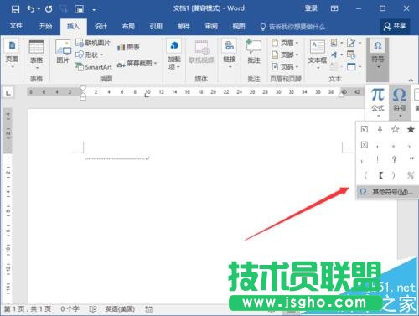The image size is (419, 316).
Task: Insert the % percent symbol from gallery
Action: click(411, 175)
